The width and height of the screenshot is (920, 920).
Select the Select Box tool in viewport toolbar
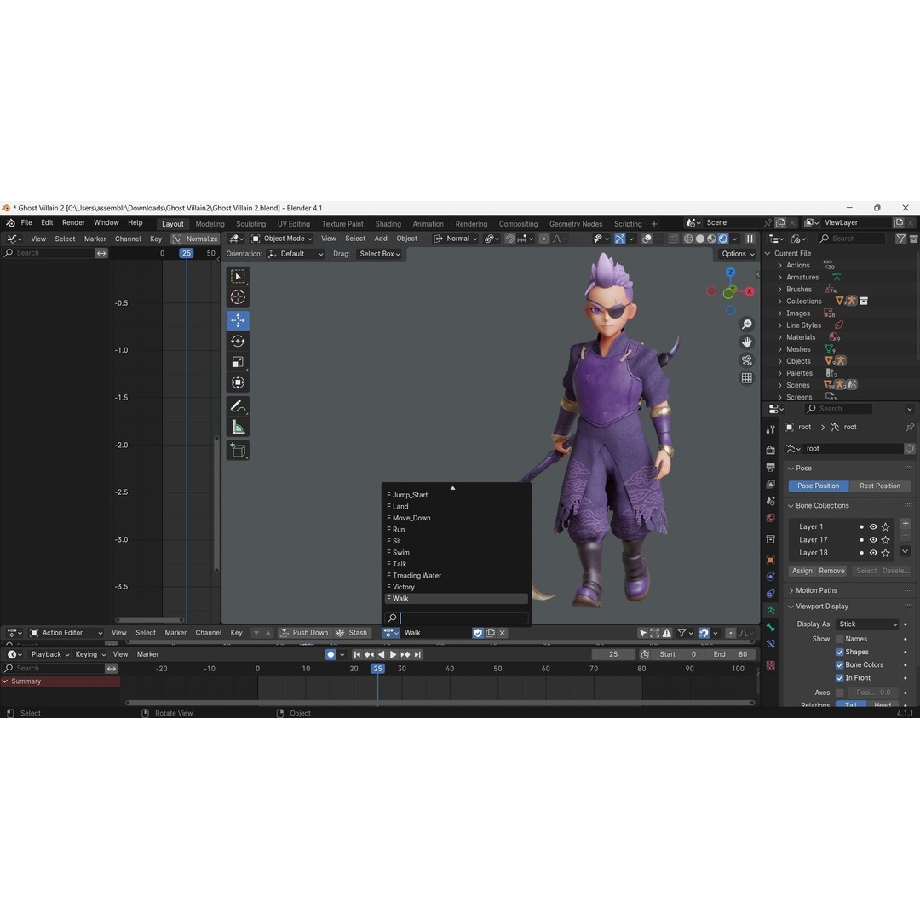pos(238,276)
